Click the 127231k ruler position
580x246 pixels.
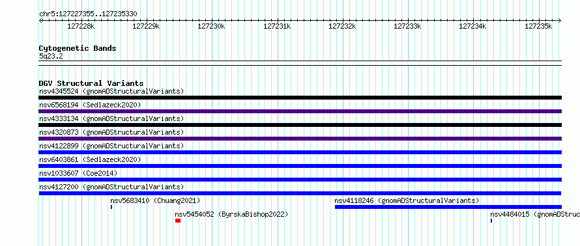[277, 26]
